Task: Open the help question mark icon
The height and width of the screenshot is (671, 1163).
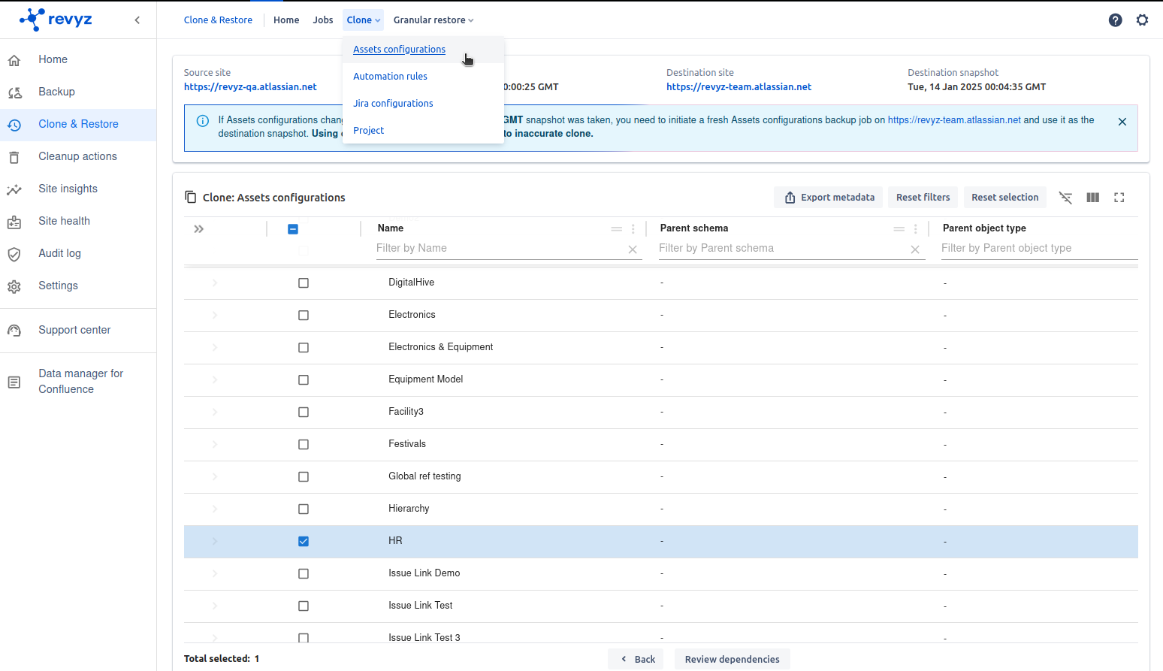Action: point(1115,20)
